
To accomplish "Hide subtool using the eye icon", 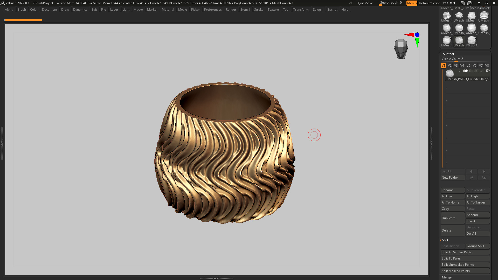I will 487,71.
